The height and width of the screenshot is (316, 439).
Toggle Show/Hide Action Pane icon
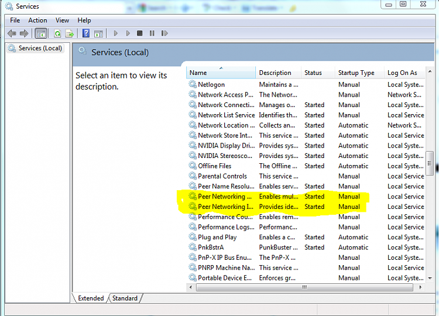point(98,33)
